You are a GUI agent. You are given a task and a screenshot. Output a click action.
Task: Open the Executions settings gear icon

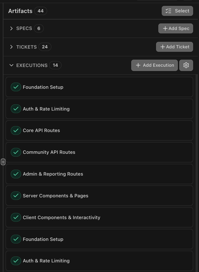pos(186,65)
